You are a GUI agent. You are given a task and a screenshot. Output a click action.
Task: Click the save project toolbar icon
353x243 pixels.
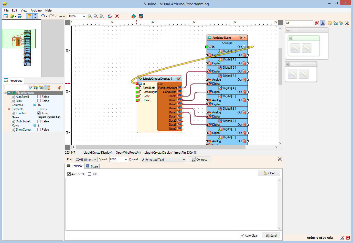pyautogui.click(x=19, y=16)
